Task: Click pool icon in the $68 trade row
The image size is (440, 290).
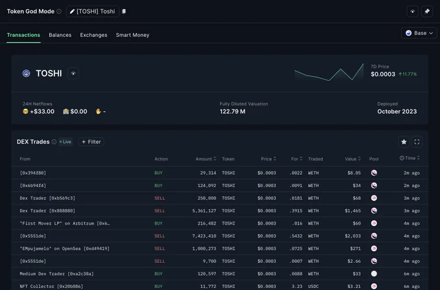Action: (x=374, y=198)
